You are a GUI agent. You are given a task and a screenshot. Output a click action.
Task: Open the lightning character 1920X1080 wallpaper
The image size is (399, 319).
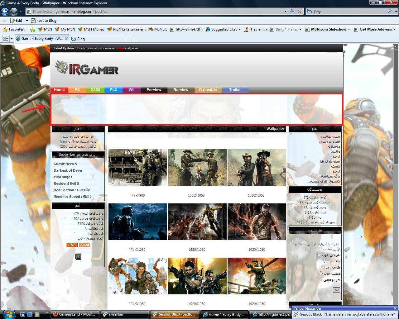tap(257, 222)
